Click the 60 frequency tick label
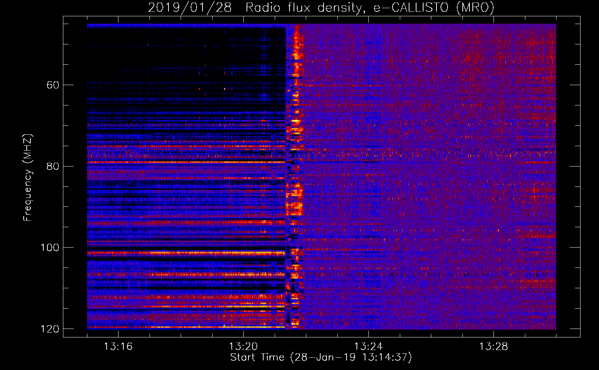Screen dimensions: 599x370 coord(53,85)
